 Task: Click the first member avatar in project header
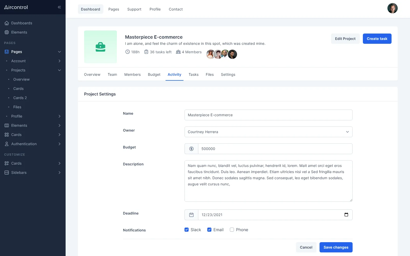pos(211,54)
